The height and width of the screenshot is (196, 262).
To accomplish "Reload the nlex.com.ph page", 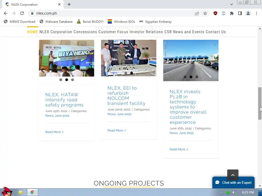I will point(22,13).
